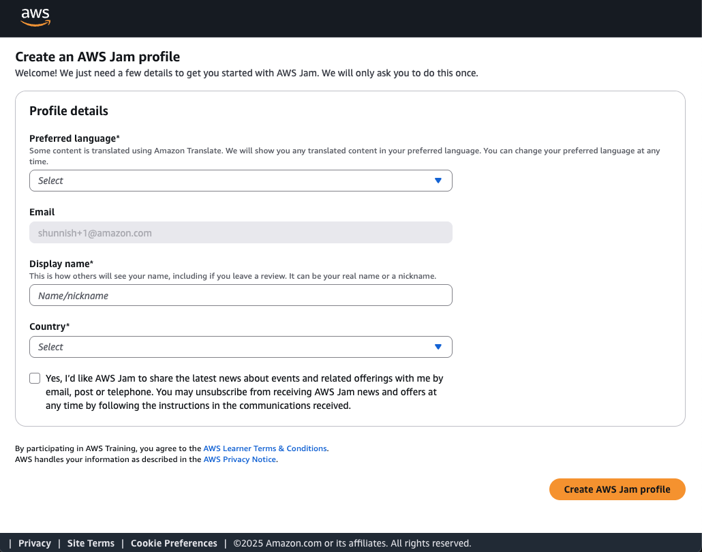The image size is (702, 552).
Task: Click the Profile details section heading
Action: 69,111
